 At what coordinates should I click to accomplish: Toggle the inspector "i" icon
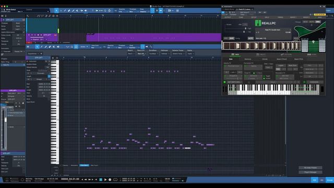pos(6,16)
